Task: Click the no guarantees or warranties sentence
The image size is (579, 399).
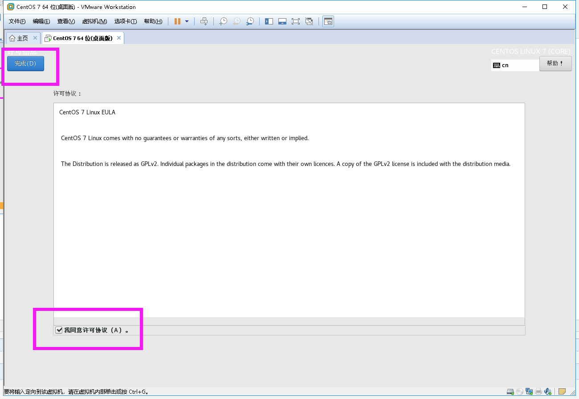Action: click(x=185, y=138)
